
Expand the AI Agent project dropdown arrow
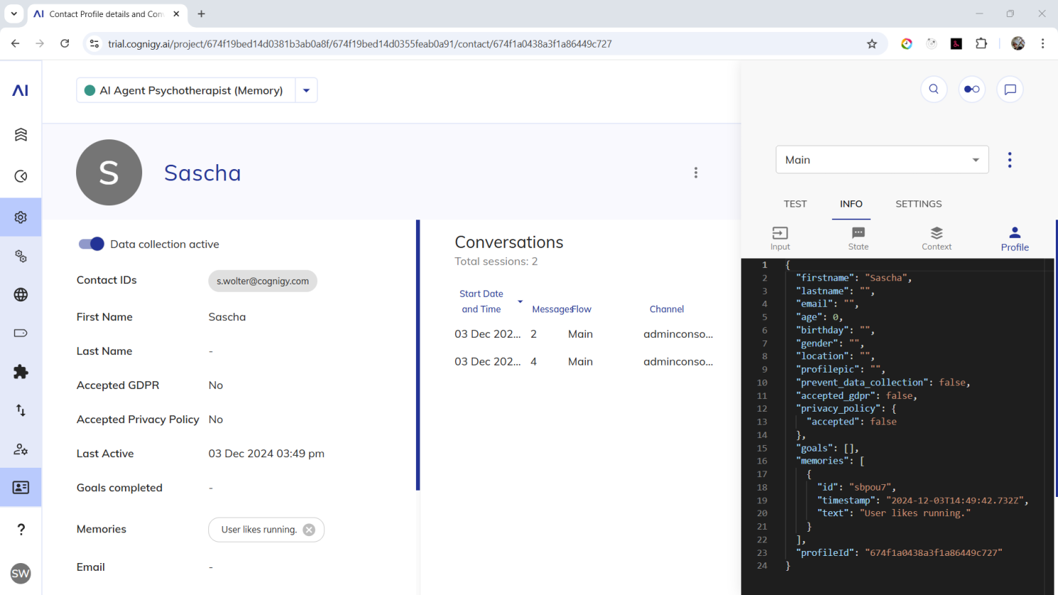tap(306, 90)
